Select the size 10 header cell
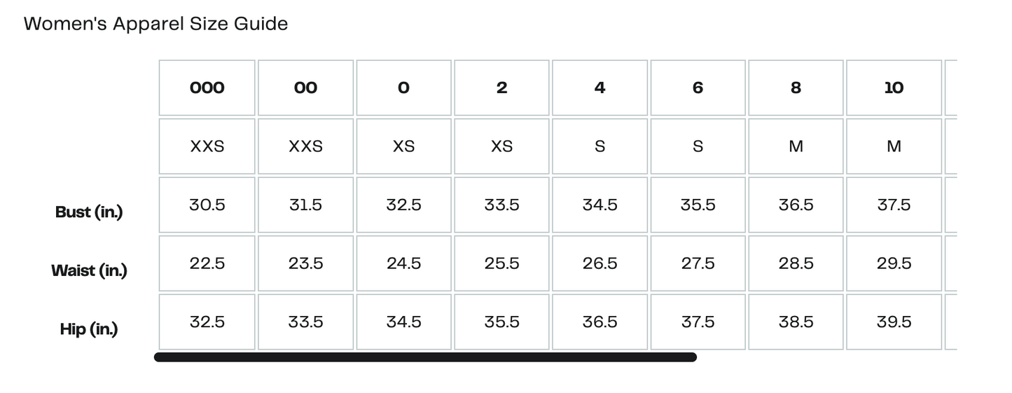This screenshot has height=393, width=1012. (x=894, y=88)
